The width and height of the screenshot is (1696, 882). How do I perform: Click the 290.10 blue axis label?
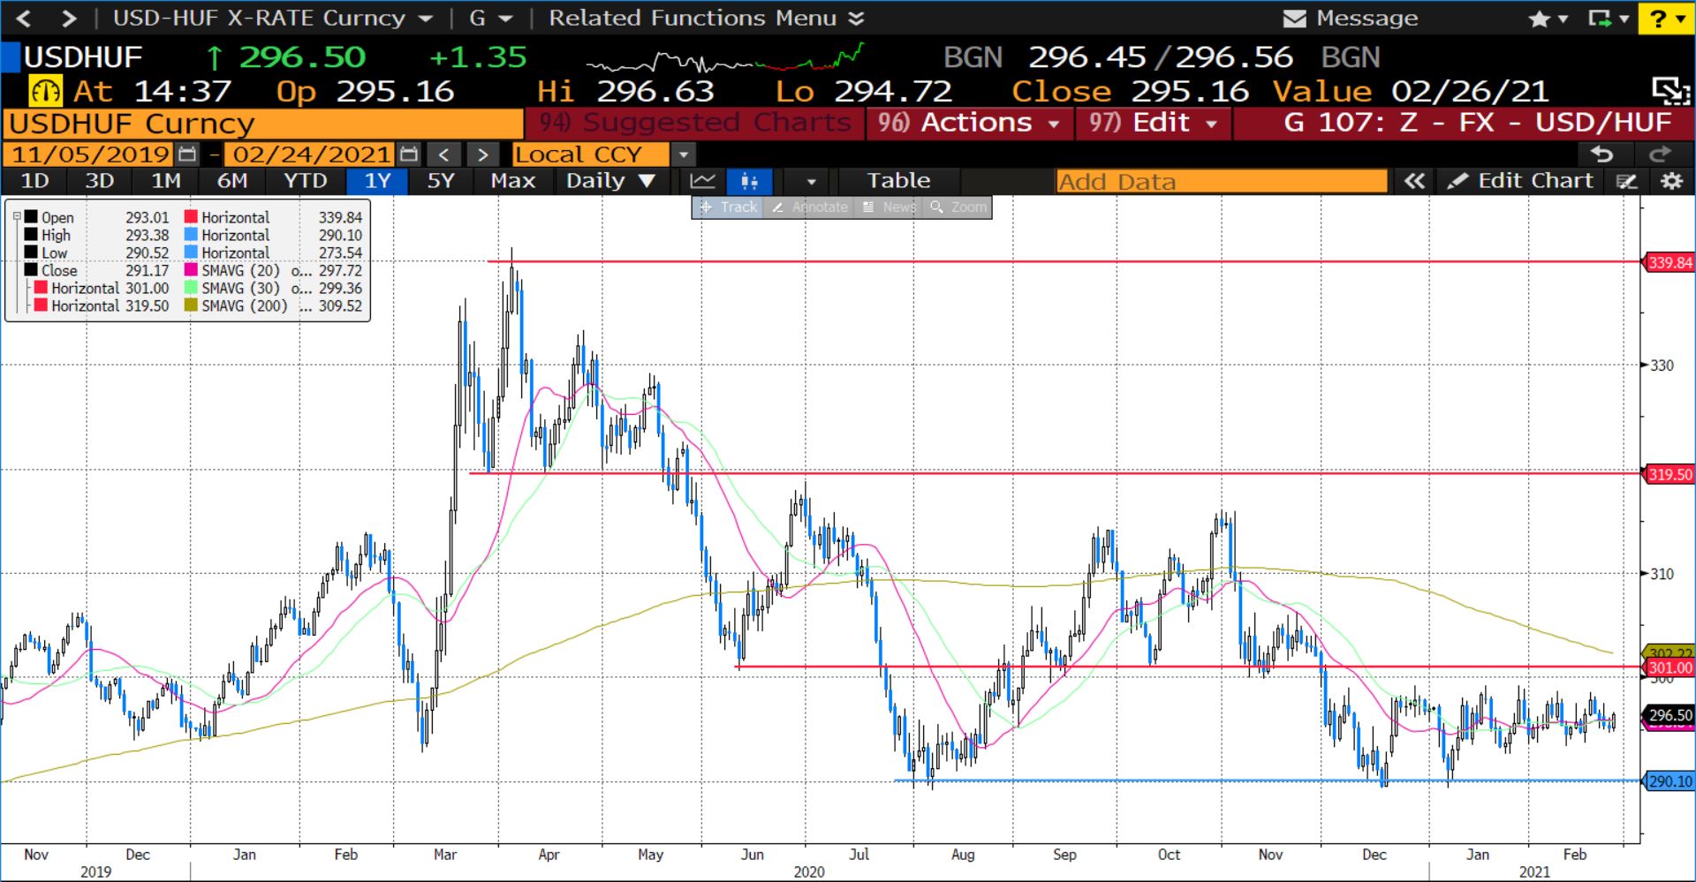[x=1669, y=781]
